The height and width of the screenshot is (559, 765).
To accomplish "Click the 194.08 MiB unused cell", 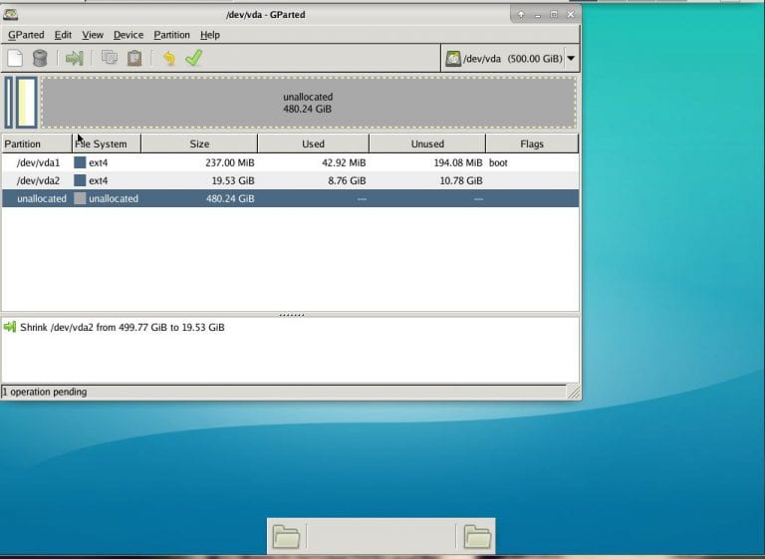I will tap(457, 162).
